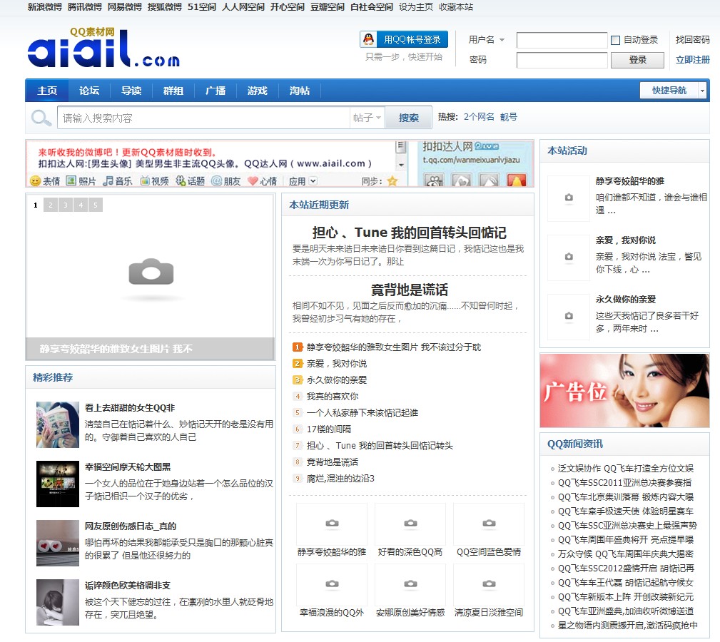Open thumbnail above 幸福浪漫的QQ外

[332, 584]
